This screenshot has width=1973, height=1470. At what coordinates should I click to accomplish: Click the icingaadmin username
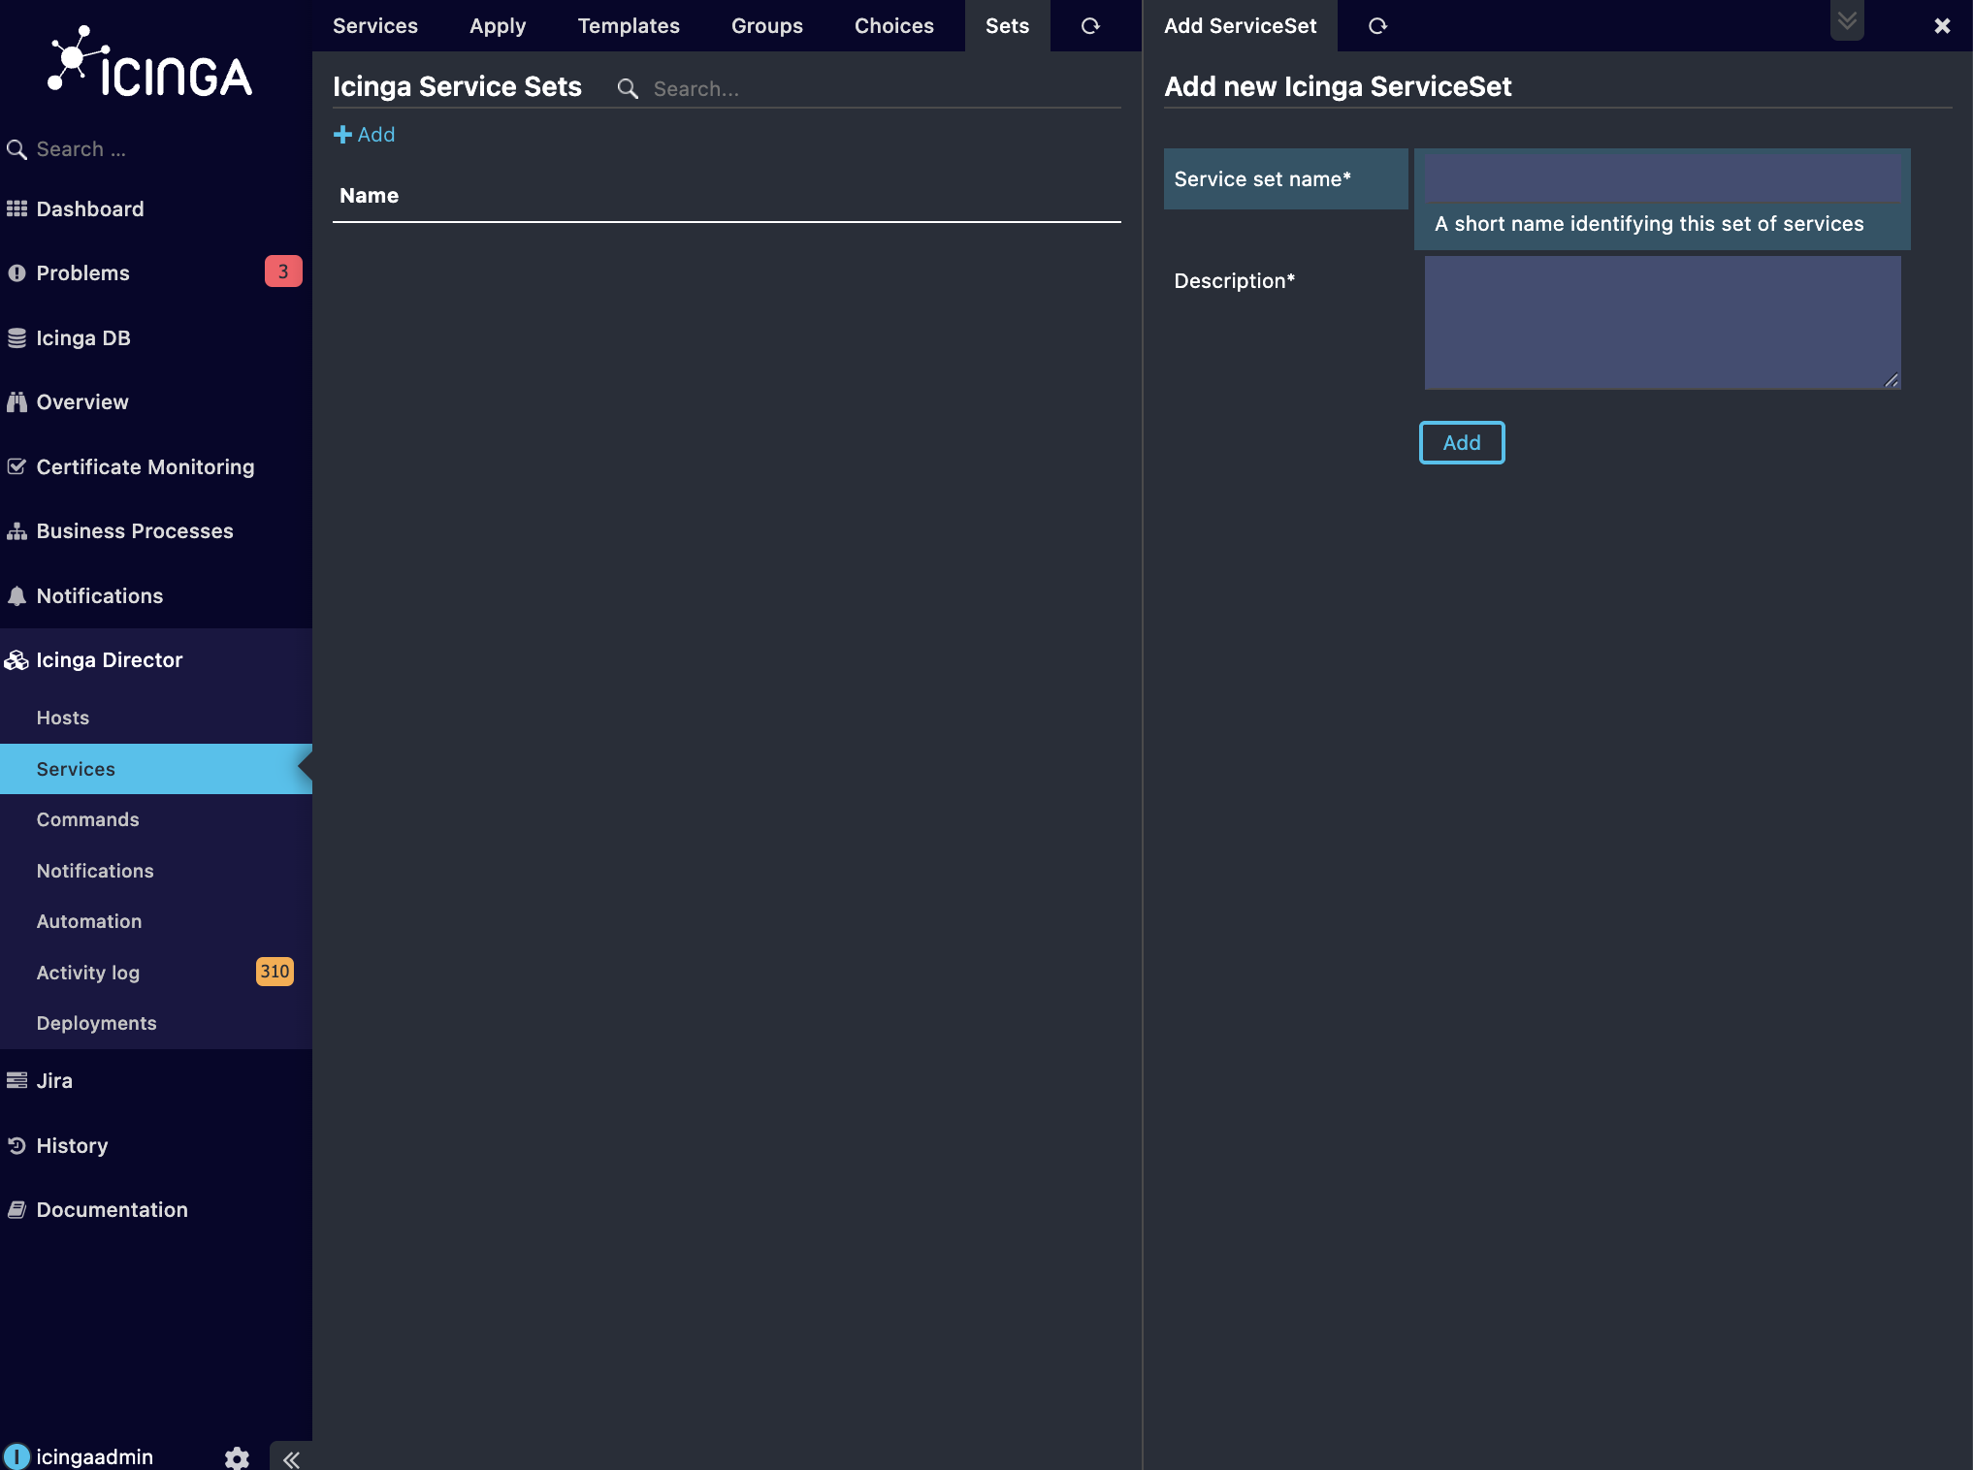[95, 1456]
